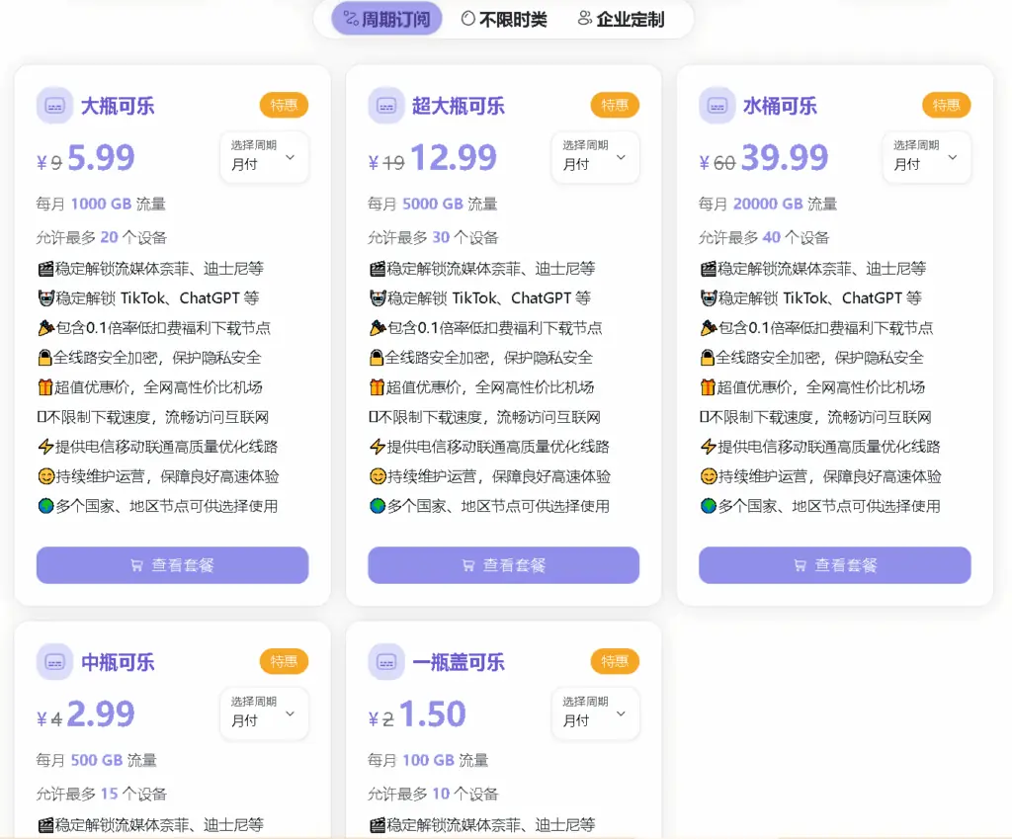The image size is (1012, 839).
Task: Switch to the 周期订阅 tab
Action: tap(386, 19)
